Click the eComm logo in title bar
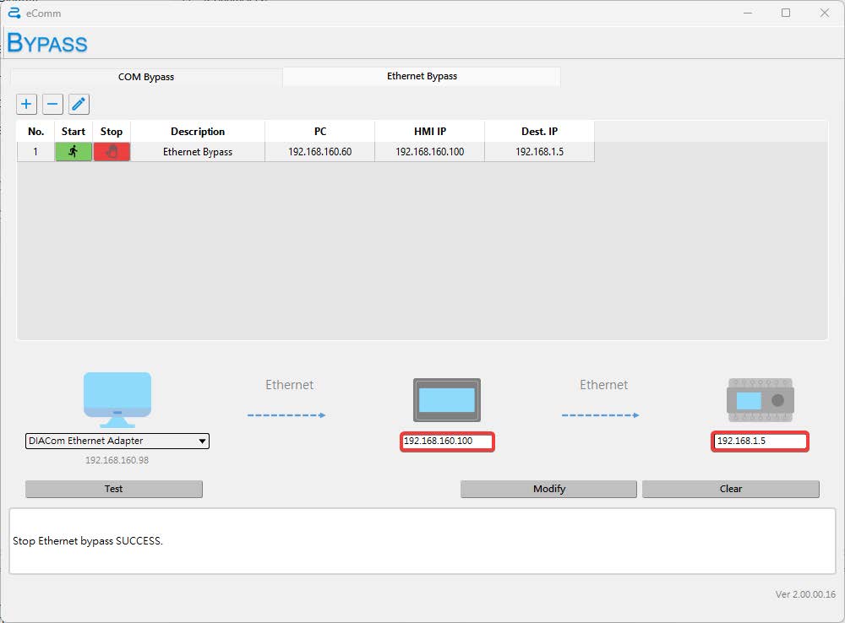The height and width of the screenshot is (623, 845). point(14,14)
